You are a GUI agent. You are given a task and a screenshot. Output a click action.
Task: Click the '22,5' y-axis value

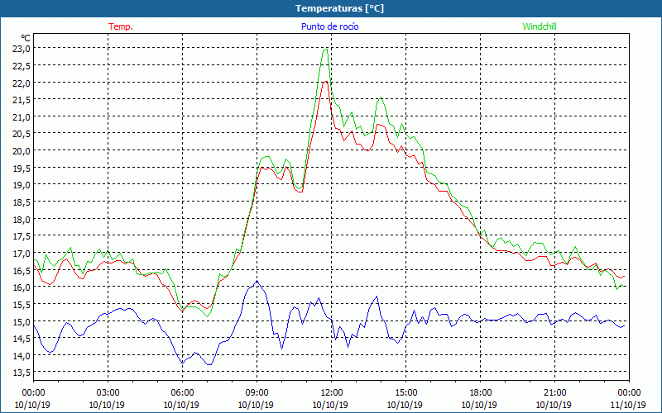pos(22,66)
